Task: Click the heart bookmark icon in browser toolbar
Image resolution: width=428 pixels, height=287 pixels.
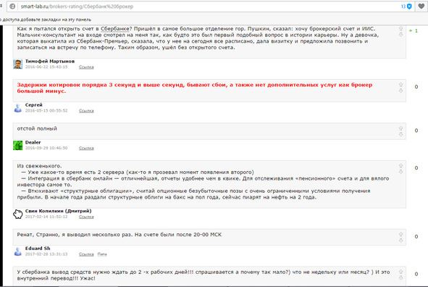Action: [421, 7]
